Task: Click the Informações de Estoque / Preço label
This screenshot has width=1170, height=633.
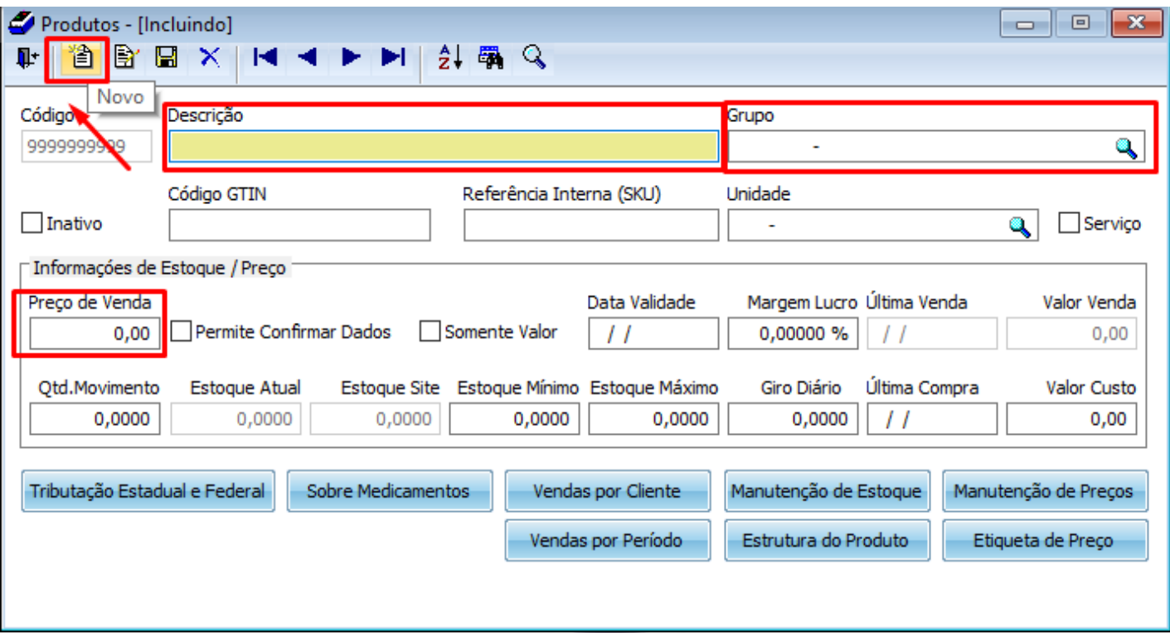Action: 159,268
